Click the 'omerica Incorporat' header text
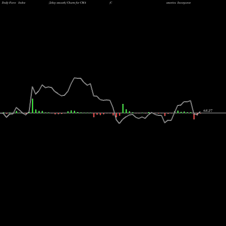226x226 pixels. point(179,3)
